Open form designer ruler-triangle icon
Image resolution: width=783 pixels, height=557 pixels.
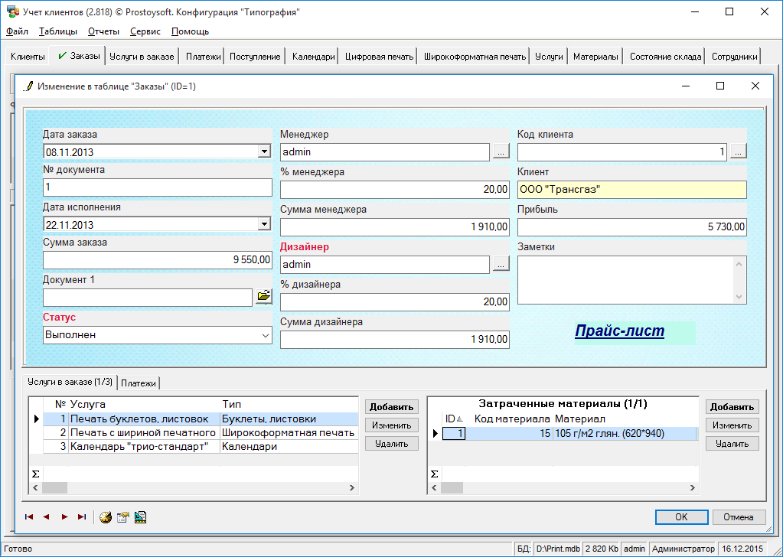pyautogui.click(x=140, y=517)
